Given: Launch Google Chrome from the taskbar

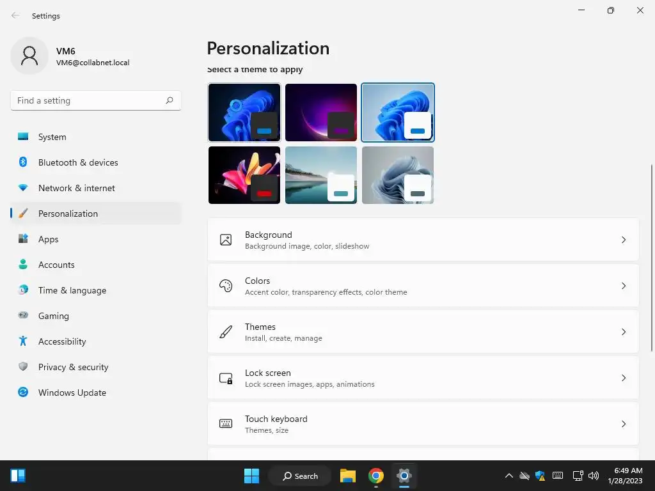Looking at the screenshot, I should tap(376, 476).
